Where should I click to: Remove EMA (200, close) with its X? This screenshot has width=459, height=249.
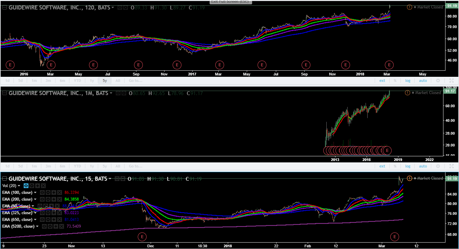click(60, 199)
